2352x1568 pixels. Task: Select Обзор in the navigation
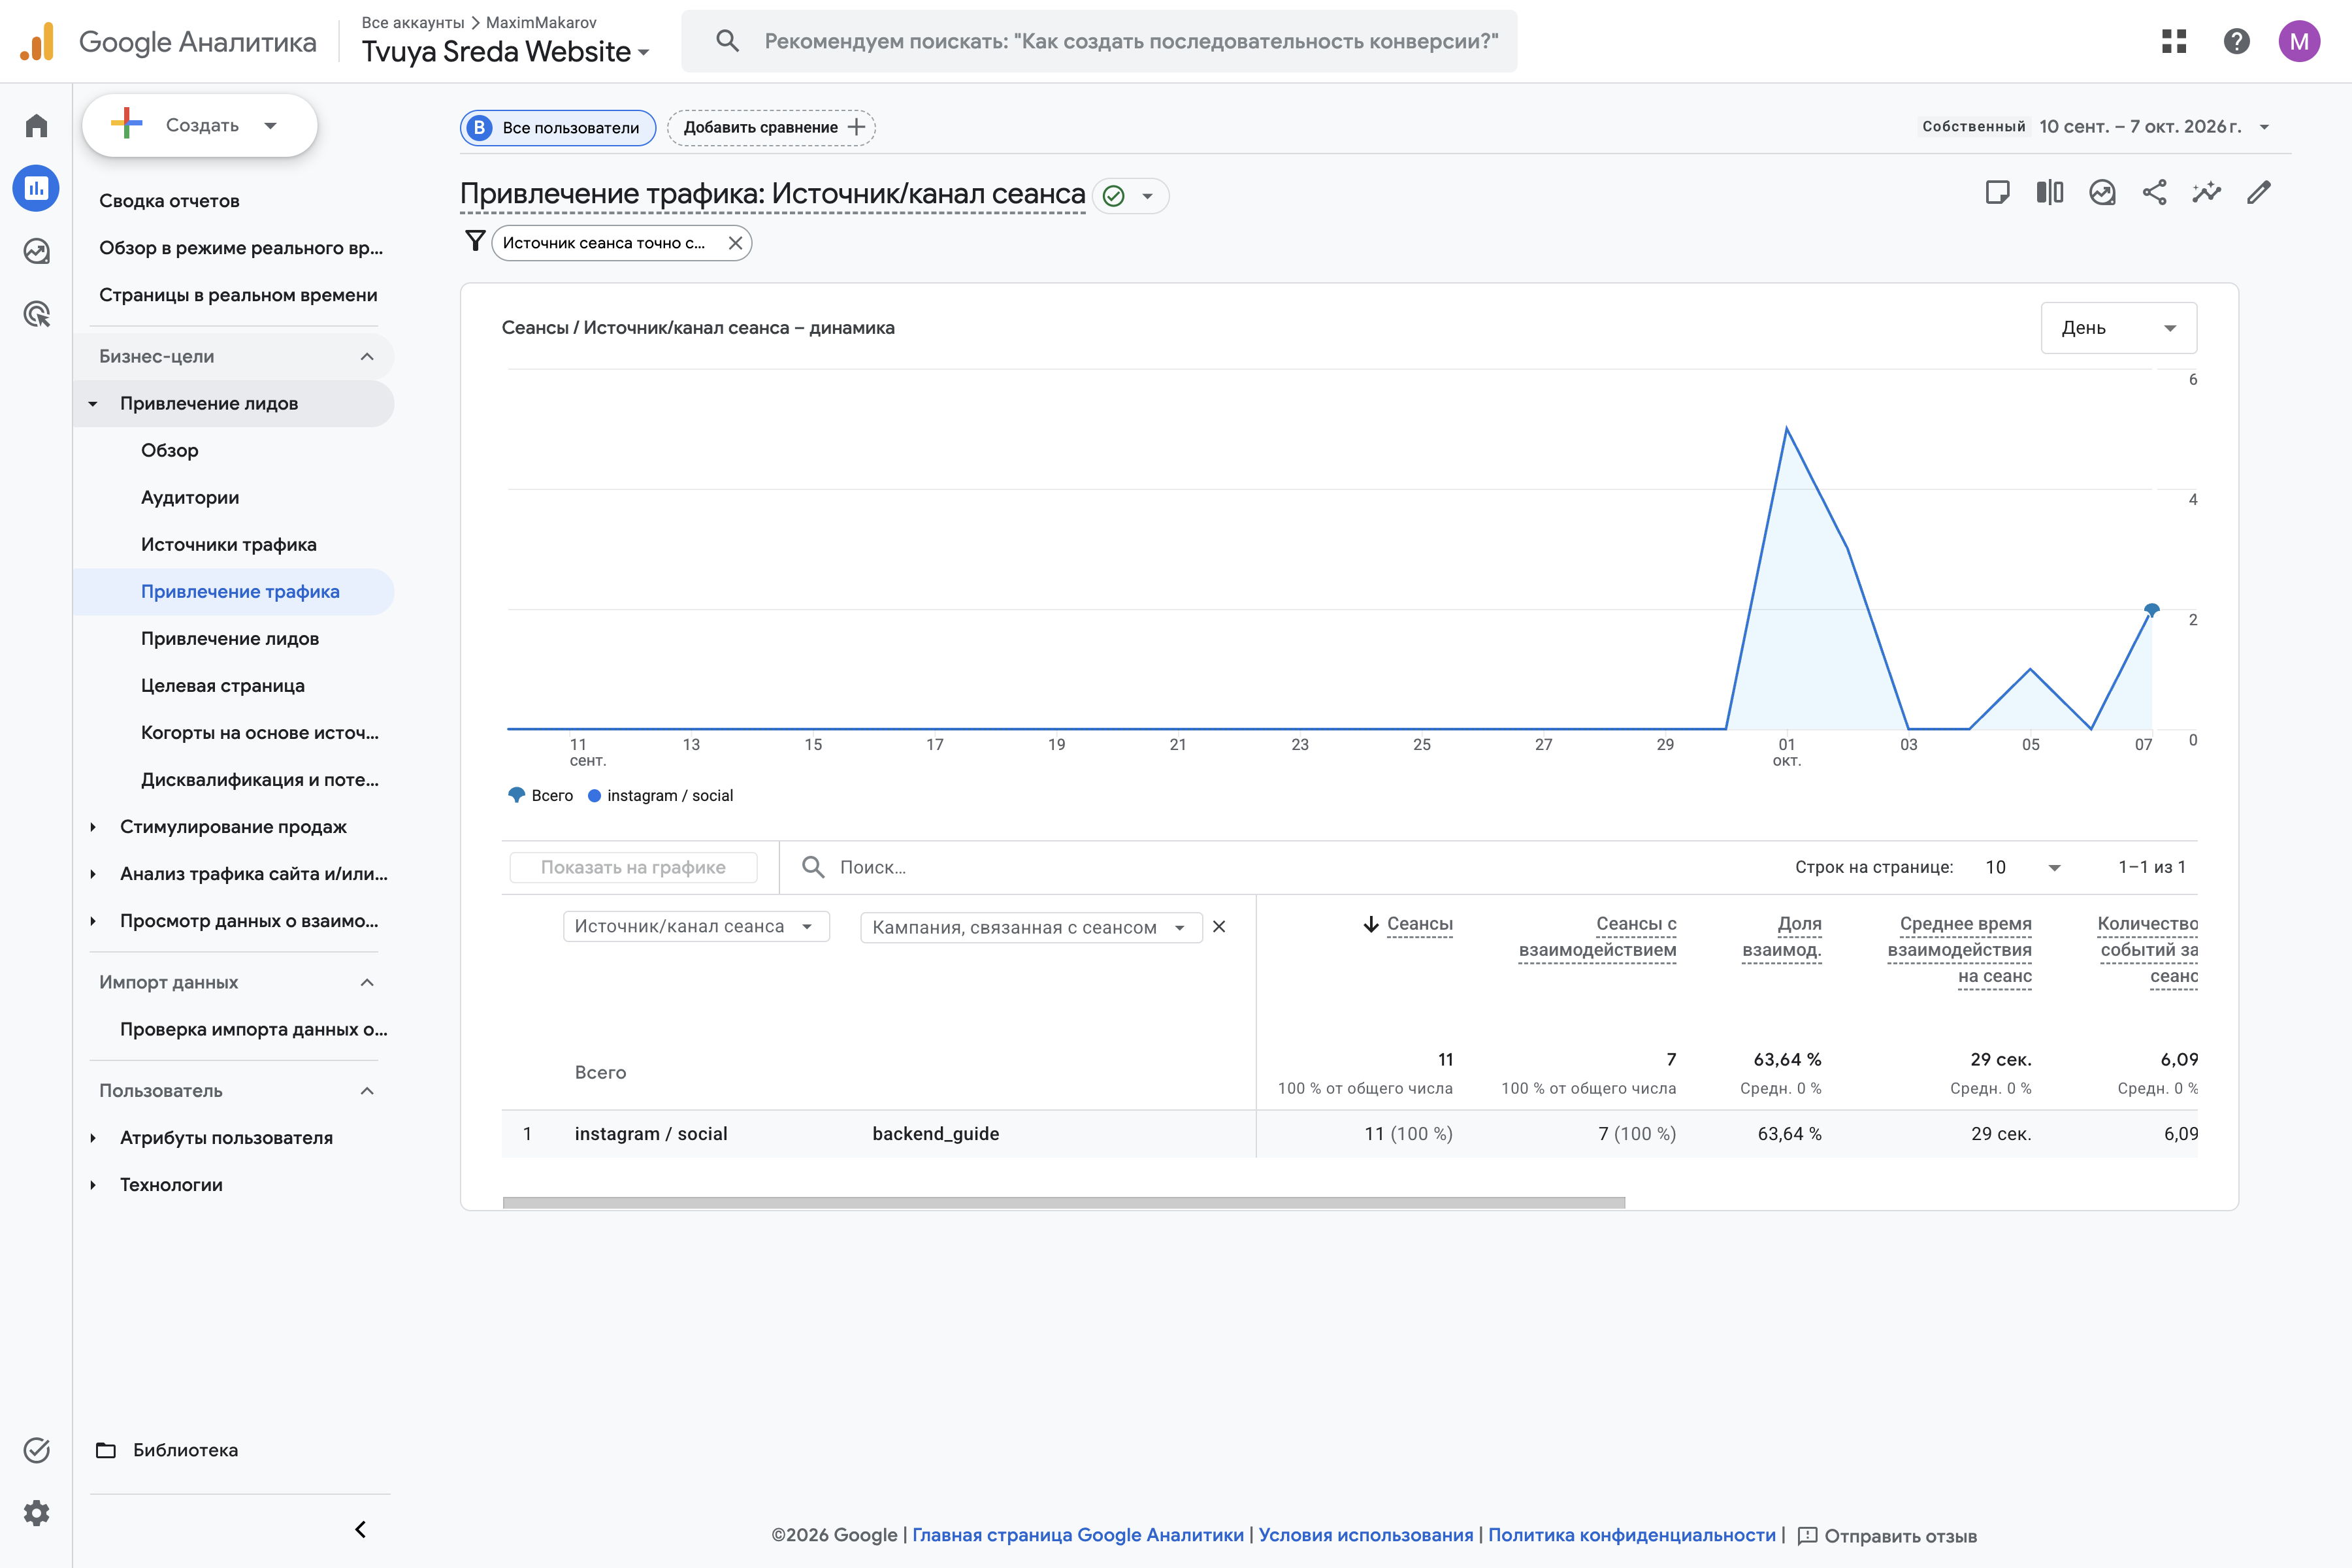click(x=169, y=450)
